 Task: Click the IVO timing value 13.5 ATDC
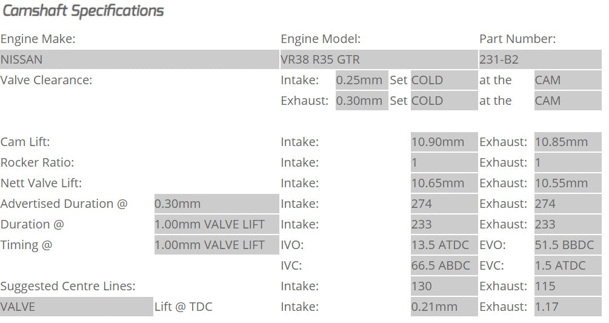[x=444, y=245]
